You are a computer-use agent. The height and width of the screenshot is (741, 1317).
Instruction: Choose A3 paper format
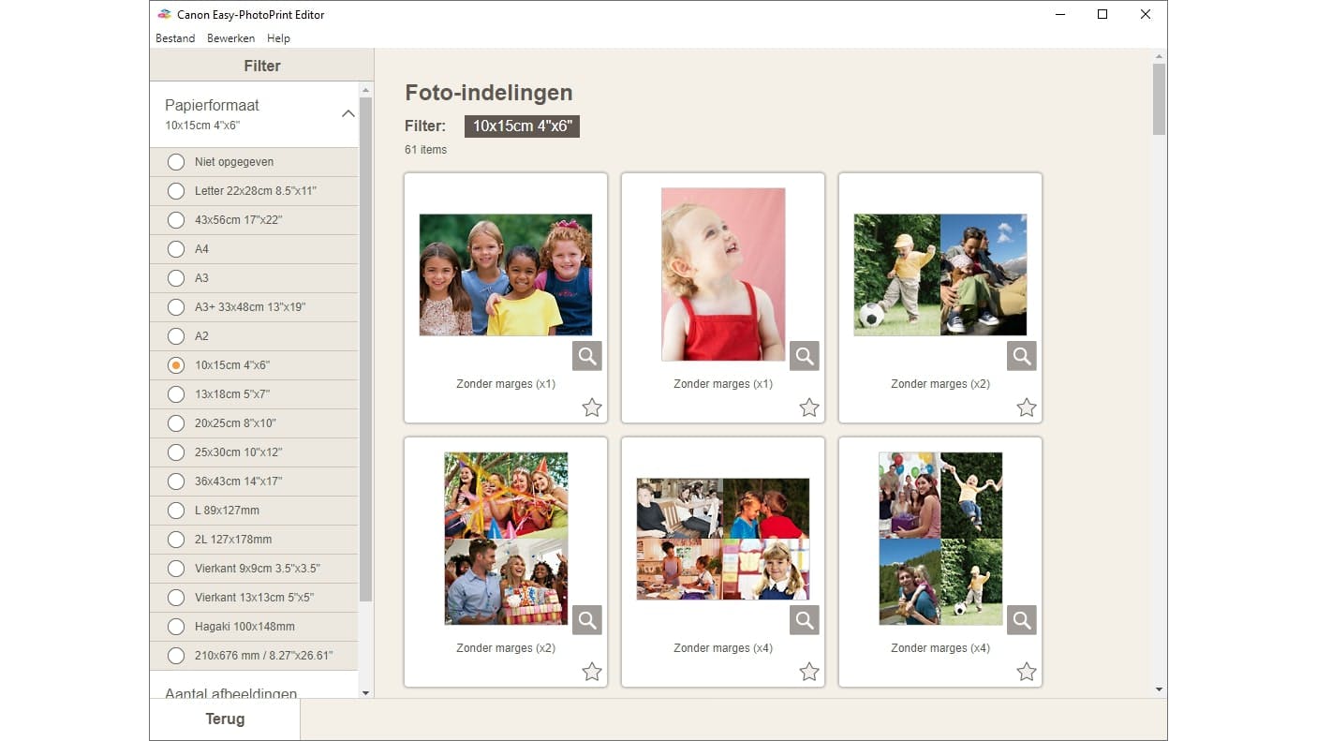tap(254, 278)
